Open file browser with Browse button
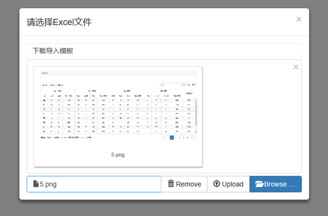 pyautogui.click(x=276, y=184)
